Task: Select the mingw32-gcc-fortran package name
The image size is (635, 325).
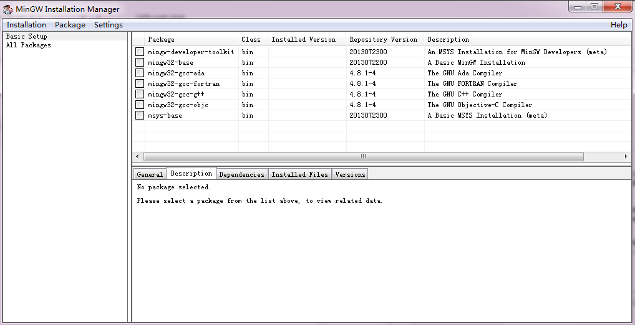Action: click(183, 83)
